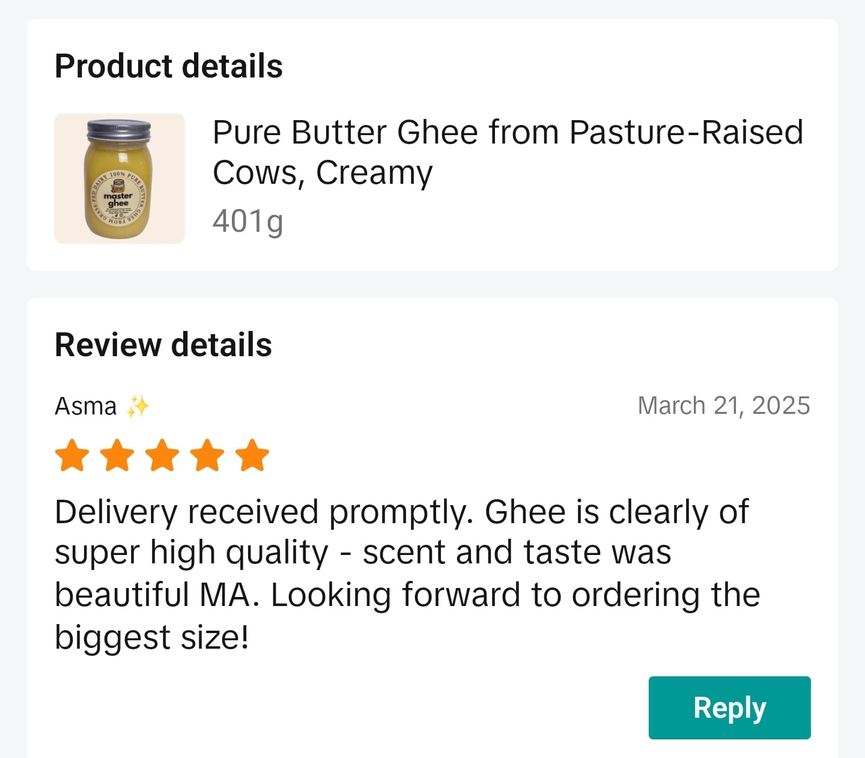Select the fourth review star
The width and height of the screenshot is (865, 758).
(207, 455)
